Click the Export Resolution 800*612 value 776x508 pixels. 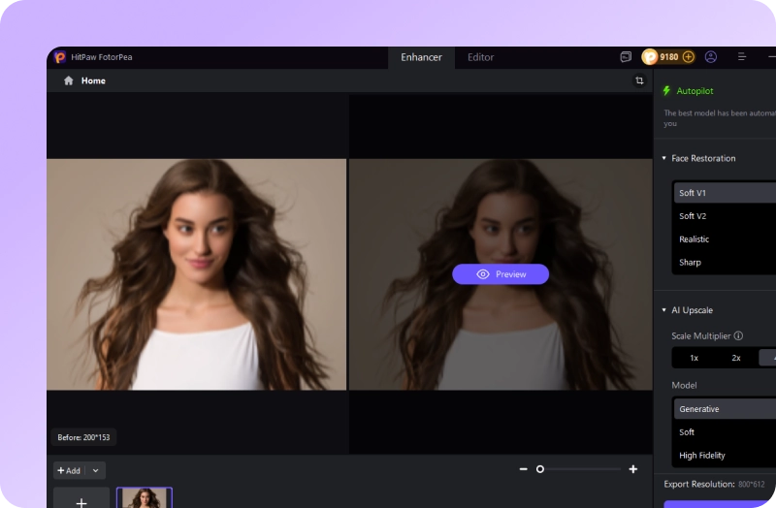pos(751,485)
